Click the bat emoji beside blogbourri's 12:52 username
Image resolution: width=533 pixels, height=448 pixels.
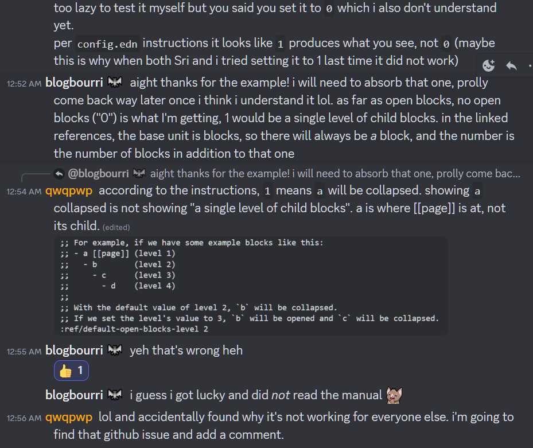[x=114, y=82]
